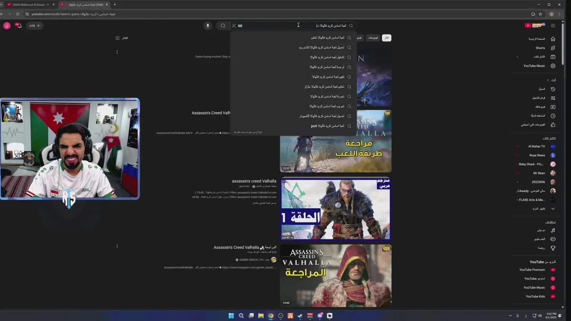Open the الفلاتر filters button
The width and height of the screenshot is (571, 321).
(122, 38)
